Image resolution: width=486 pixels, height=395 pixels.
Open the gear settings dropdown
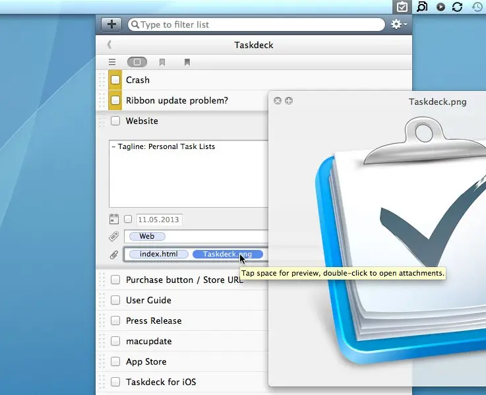click(398, 24)
